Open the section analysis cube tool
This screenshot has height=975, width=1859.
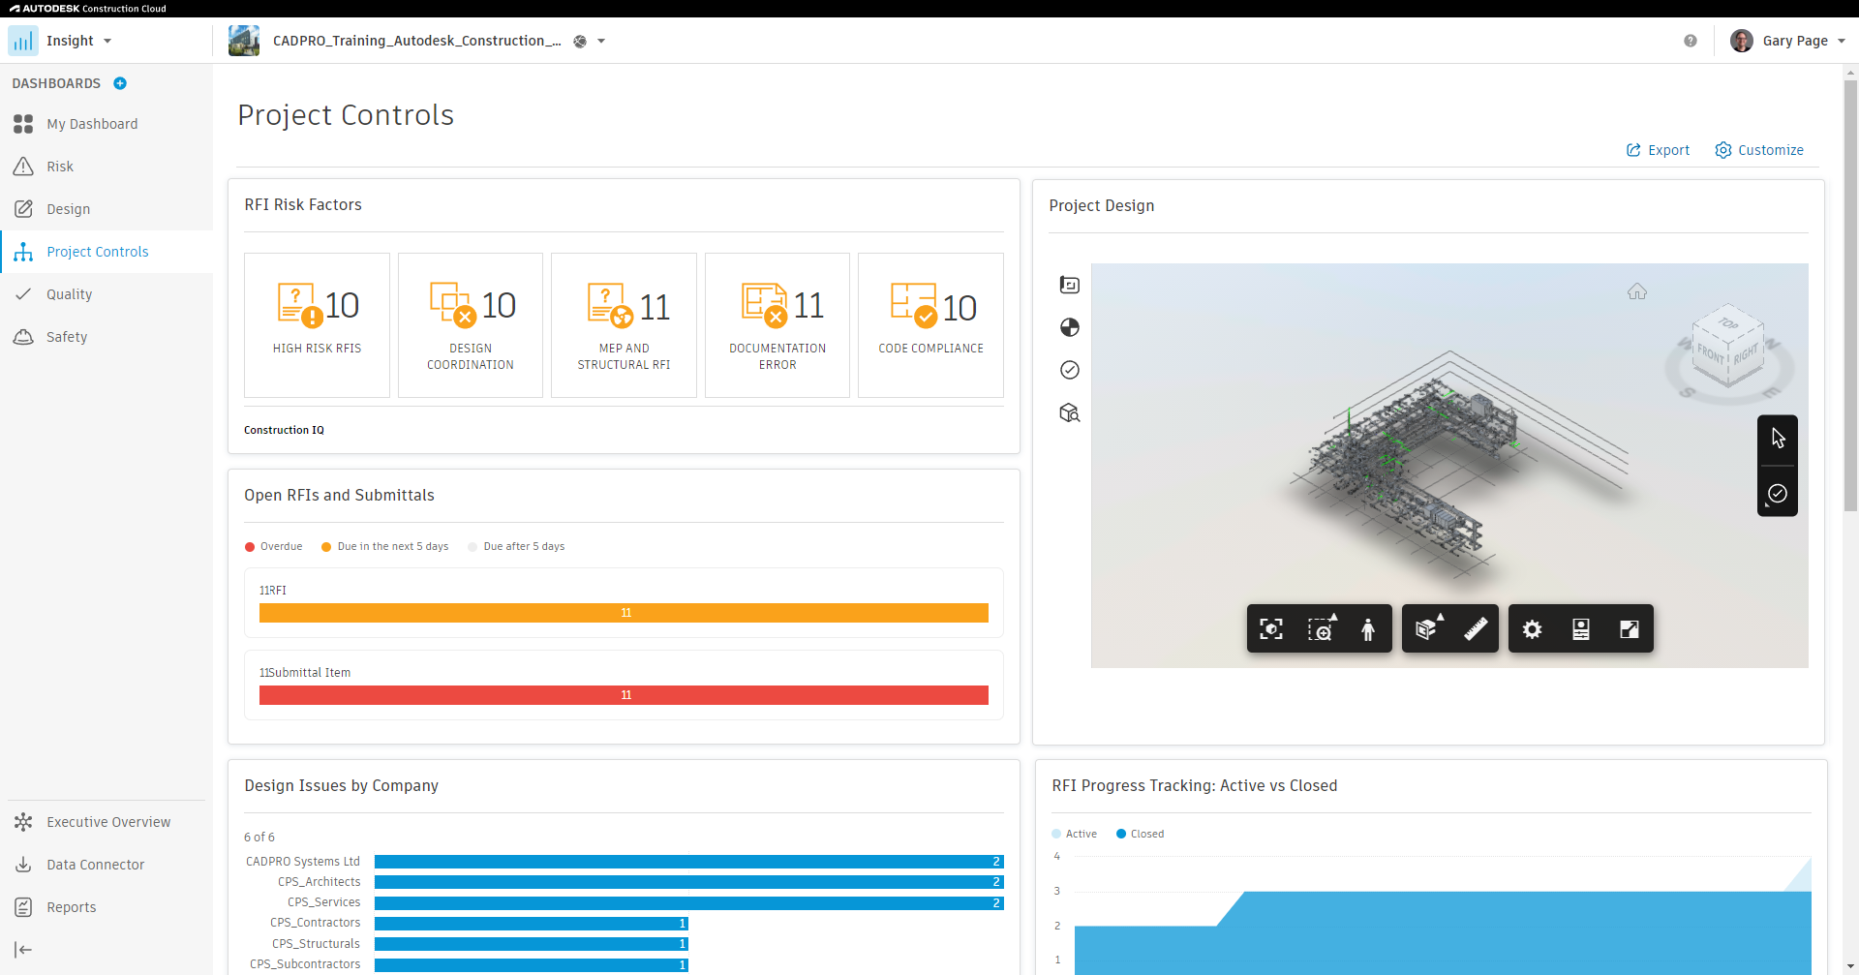[x=1427, y=629]
